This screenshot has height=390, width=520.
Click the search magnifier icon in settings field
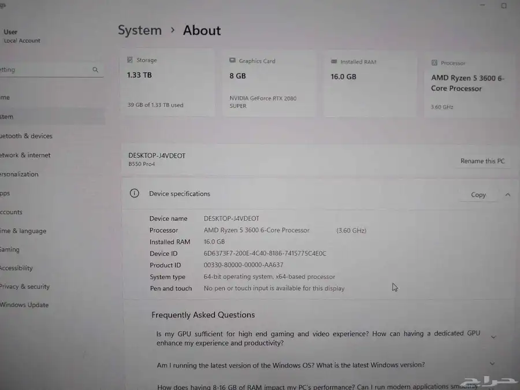(x=95, y=70)
